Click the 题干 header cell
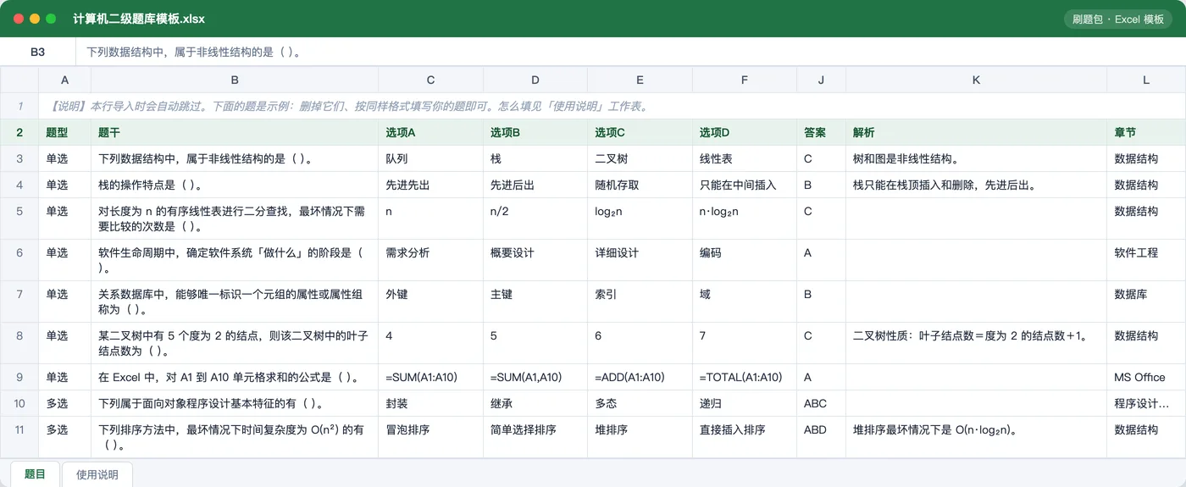This screenshot has height=487, width=1186. (235, 133)
